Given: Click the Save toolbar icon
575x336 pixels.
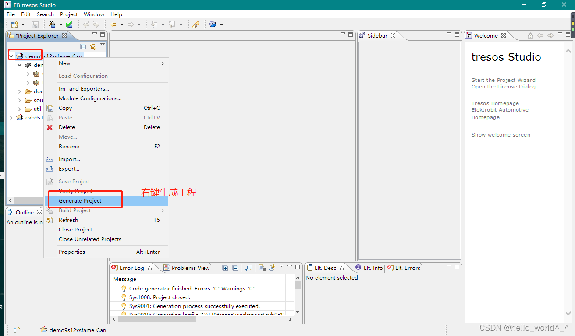Looking at the screenshot, I should [35, 24].
